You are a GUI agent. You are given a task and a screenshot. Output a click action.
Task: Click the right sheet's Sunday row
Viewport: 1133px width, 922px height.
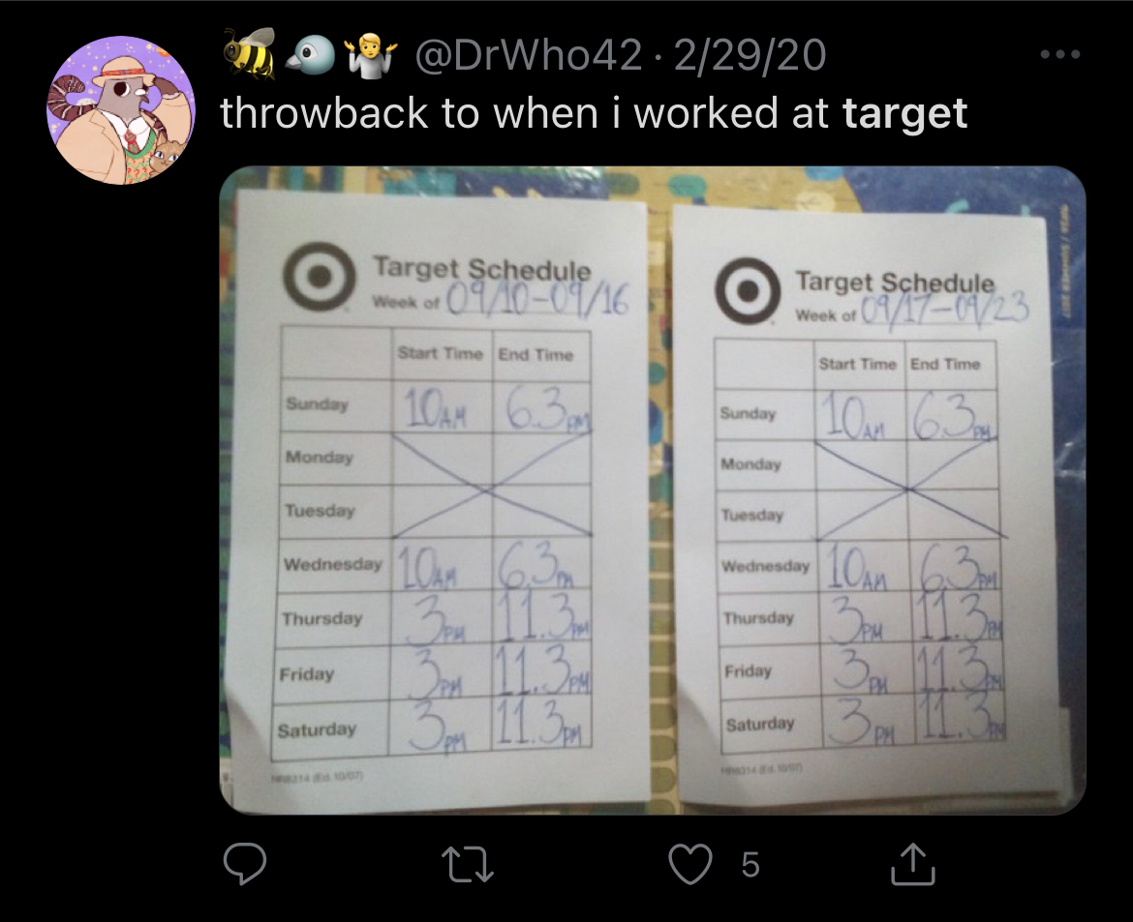[x=856, y=414]
